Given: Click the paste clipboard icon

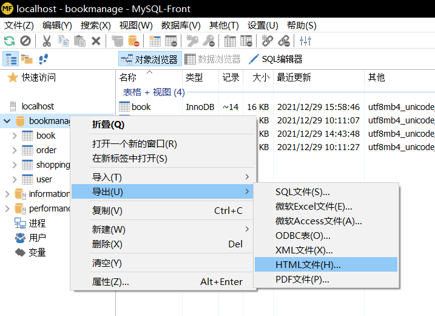Looking at the screenshot, I should 79,41.
